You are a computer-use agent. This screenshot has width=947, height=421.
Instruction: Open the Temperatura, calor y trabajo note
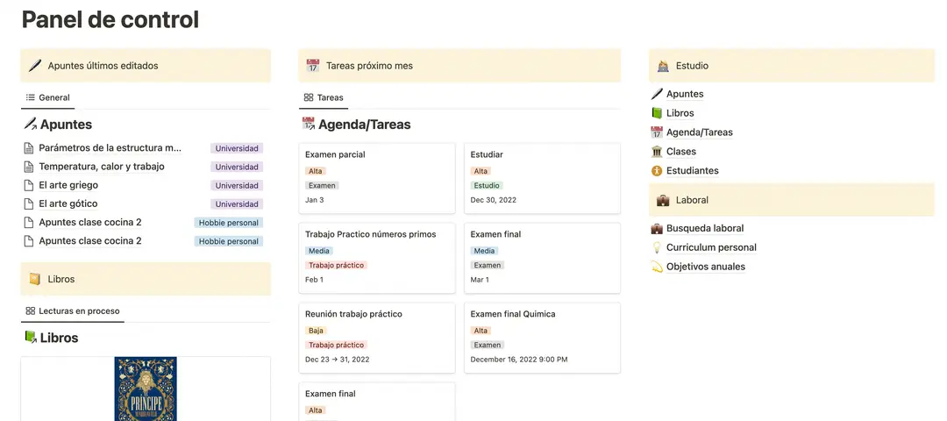(x=102, y=167)
